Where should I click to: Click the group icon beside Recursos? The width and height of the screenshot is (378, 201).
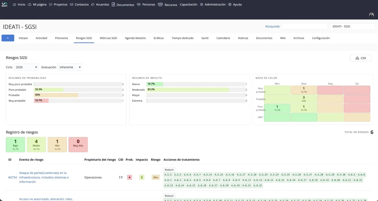pos(160,5)
